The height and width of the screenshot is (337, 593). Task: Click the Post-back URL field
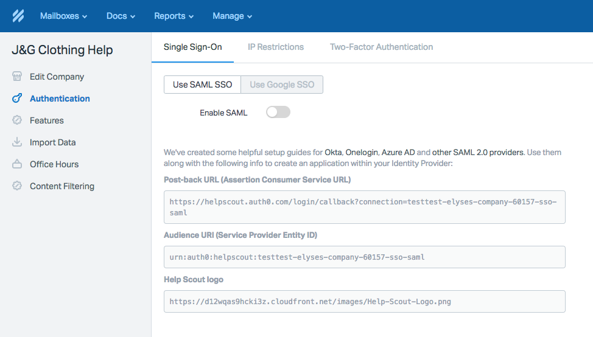(364, 207)
